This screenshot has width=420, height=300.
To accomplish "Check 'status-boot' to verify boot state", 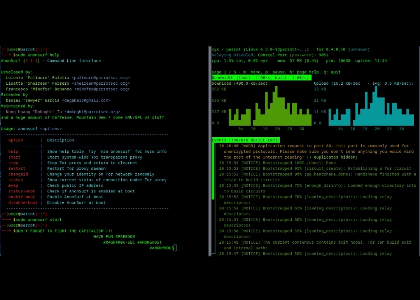I will tap(22, 191).
